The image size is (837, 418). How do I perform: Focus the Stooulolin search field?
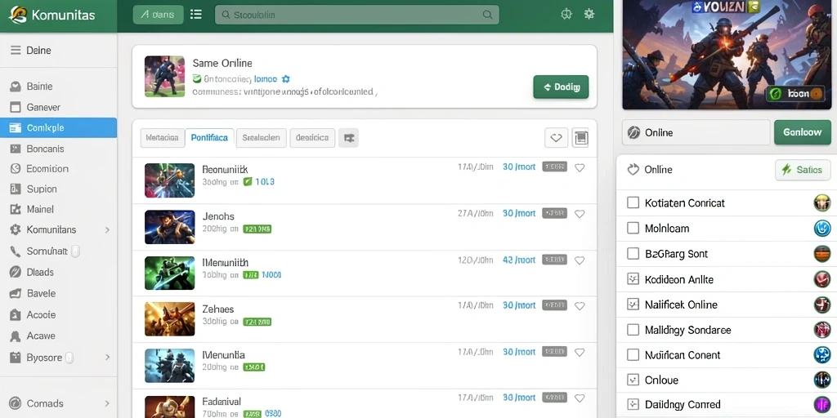(356, 15)
